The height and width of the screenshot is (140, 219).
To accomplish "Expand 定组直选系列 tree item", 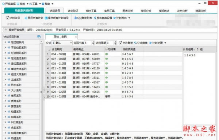I will [5, 58].
